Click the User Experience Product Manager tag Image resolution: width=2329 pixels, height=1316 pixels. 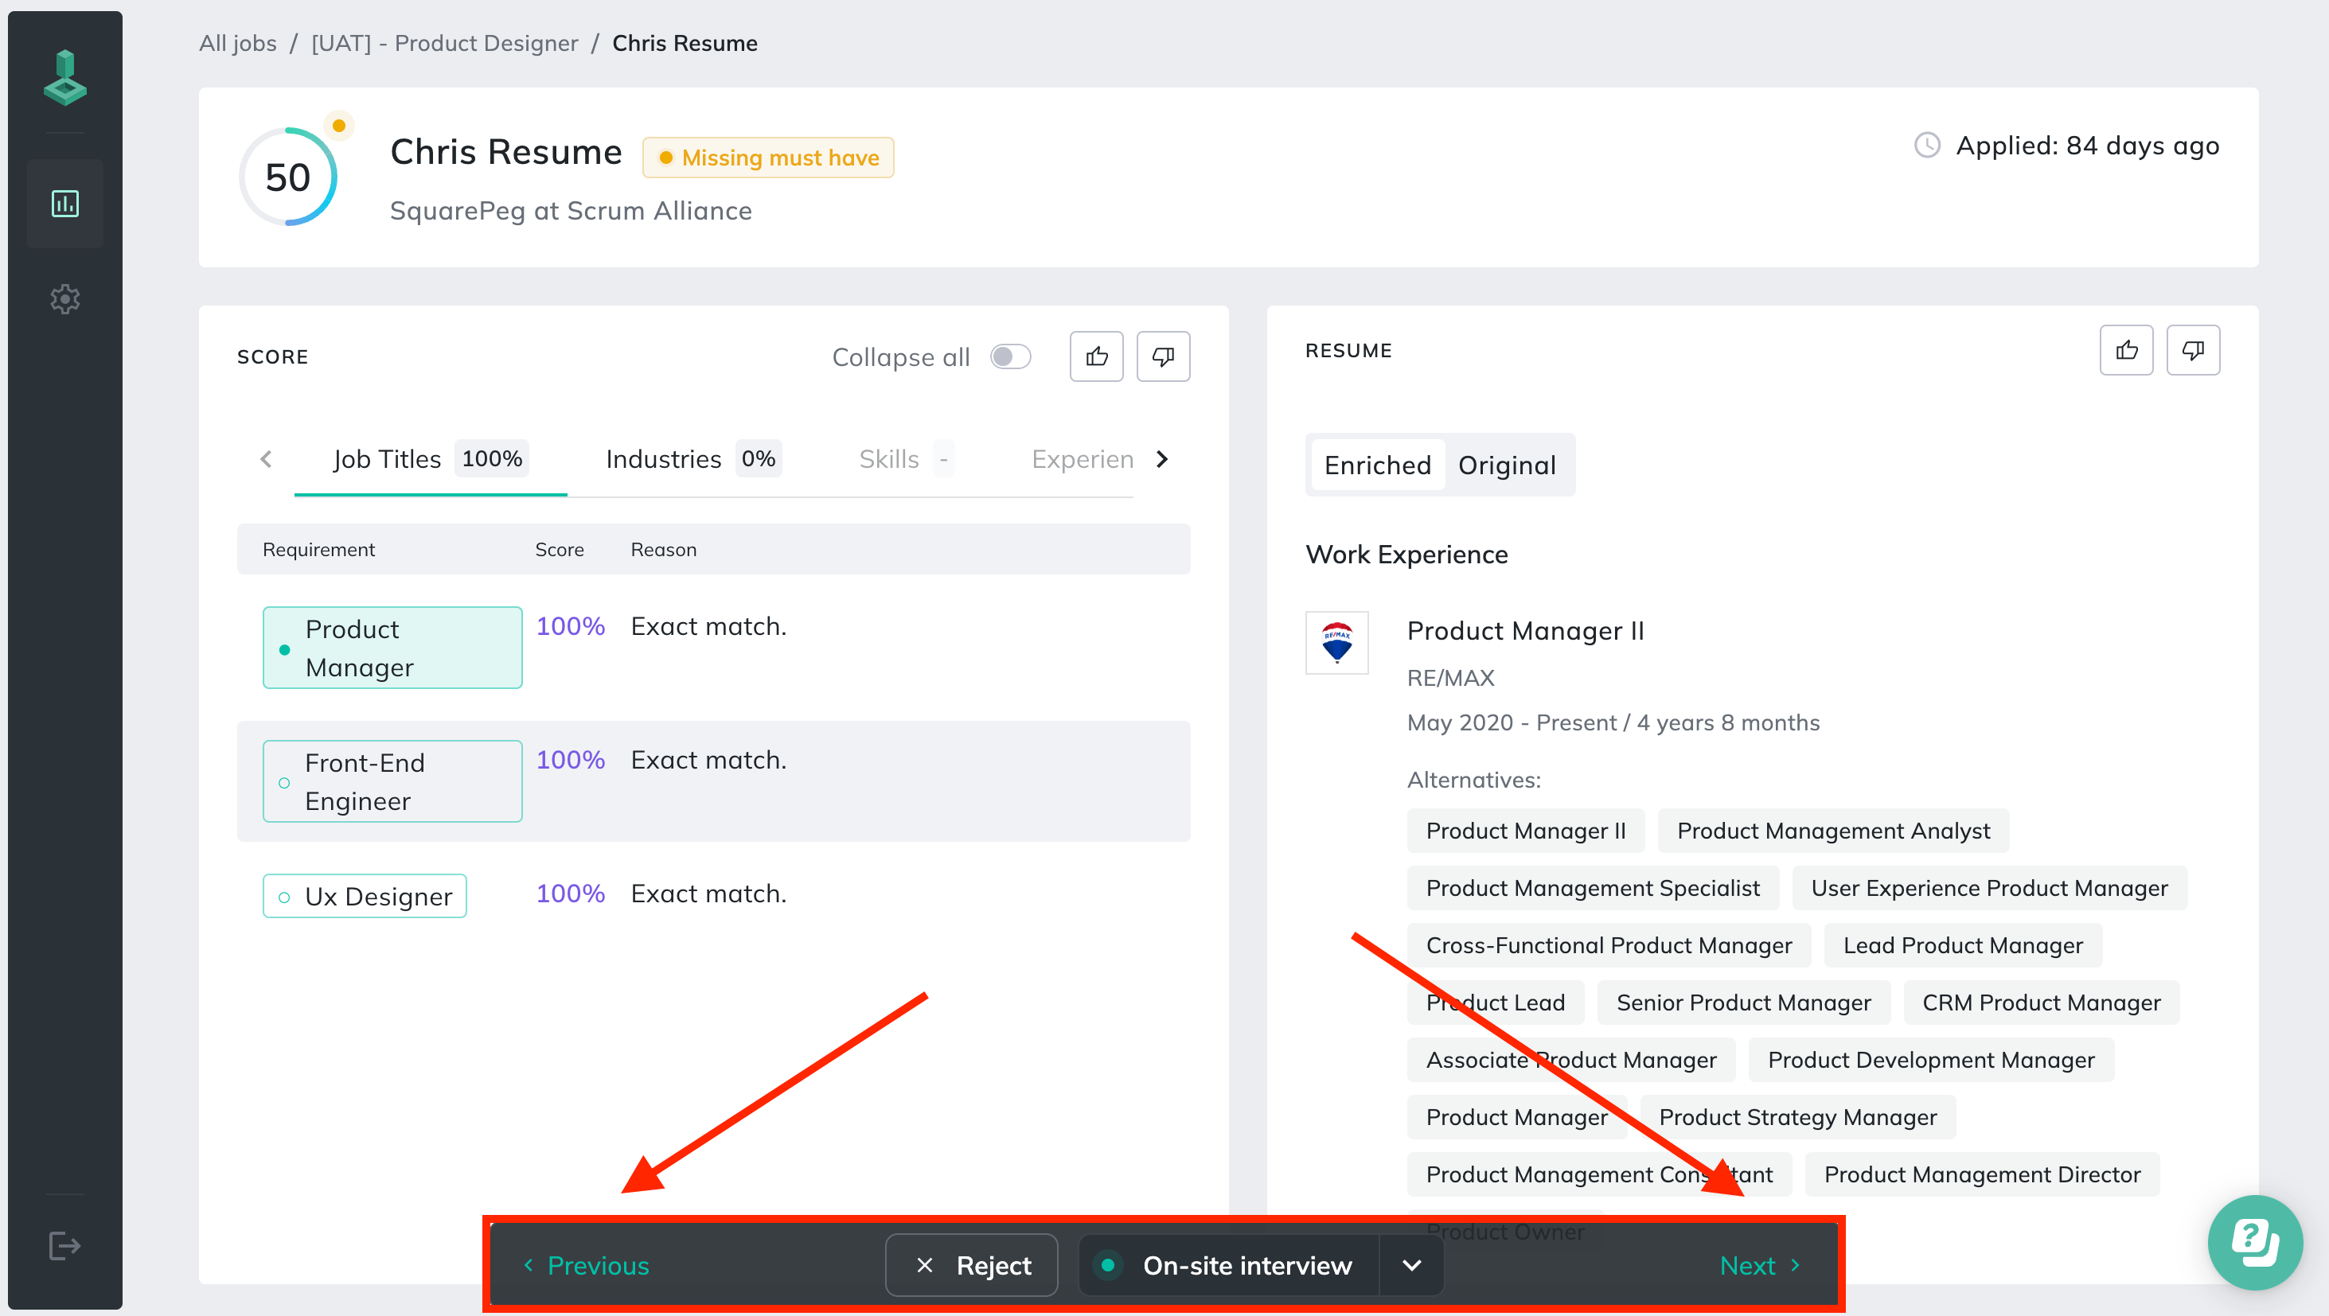1989,889
